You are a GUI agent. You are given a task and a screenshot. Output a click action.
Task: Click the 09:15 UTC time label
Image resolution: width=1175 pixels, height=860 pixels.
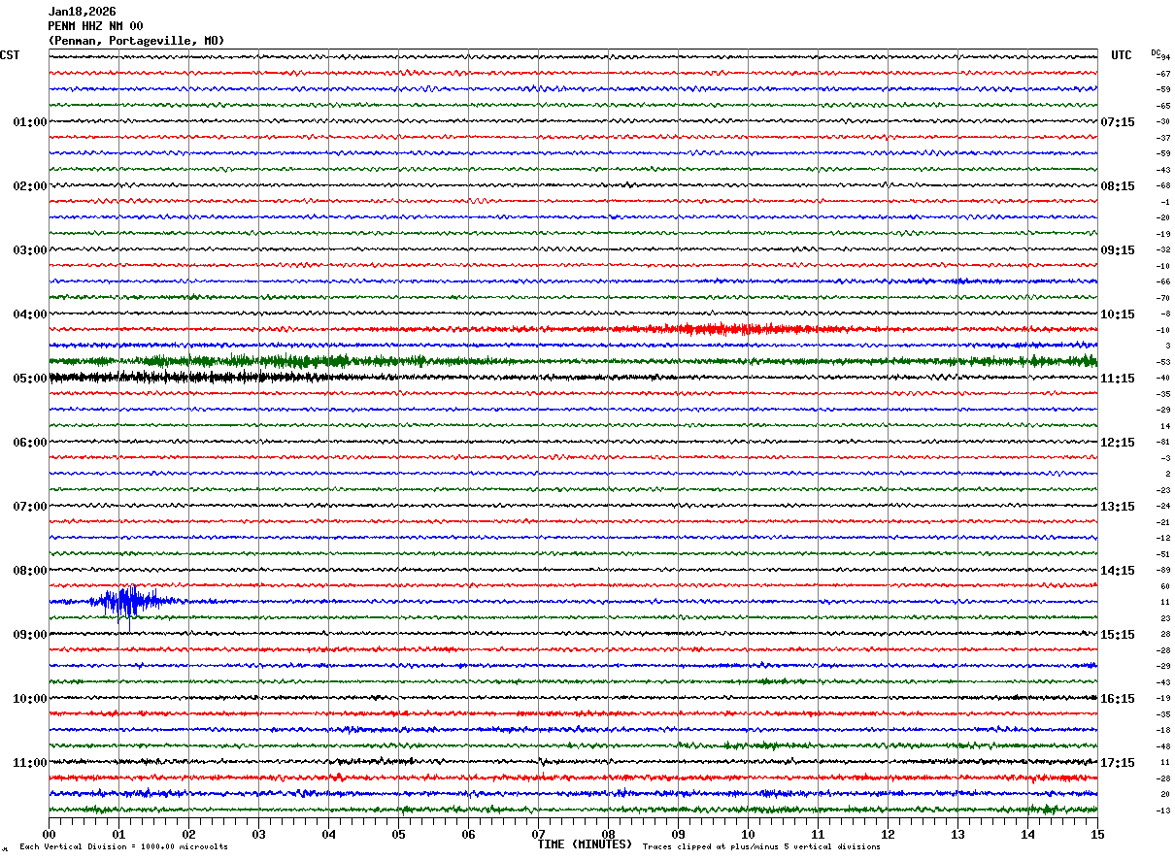(x=1118, y=250)
